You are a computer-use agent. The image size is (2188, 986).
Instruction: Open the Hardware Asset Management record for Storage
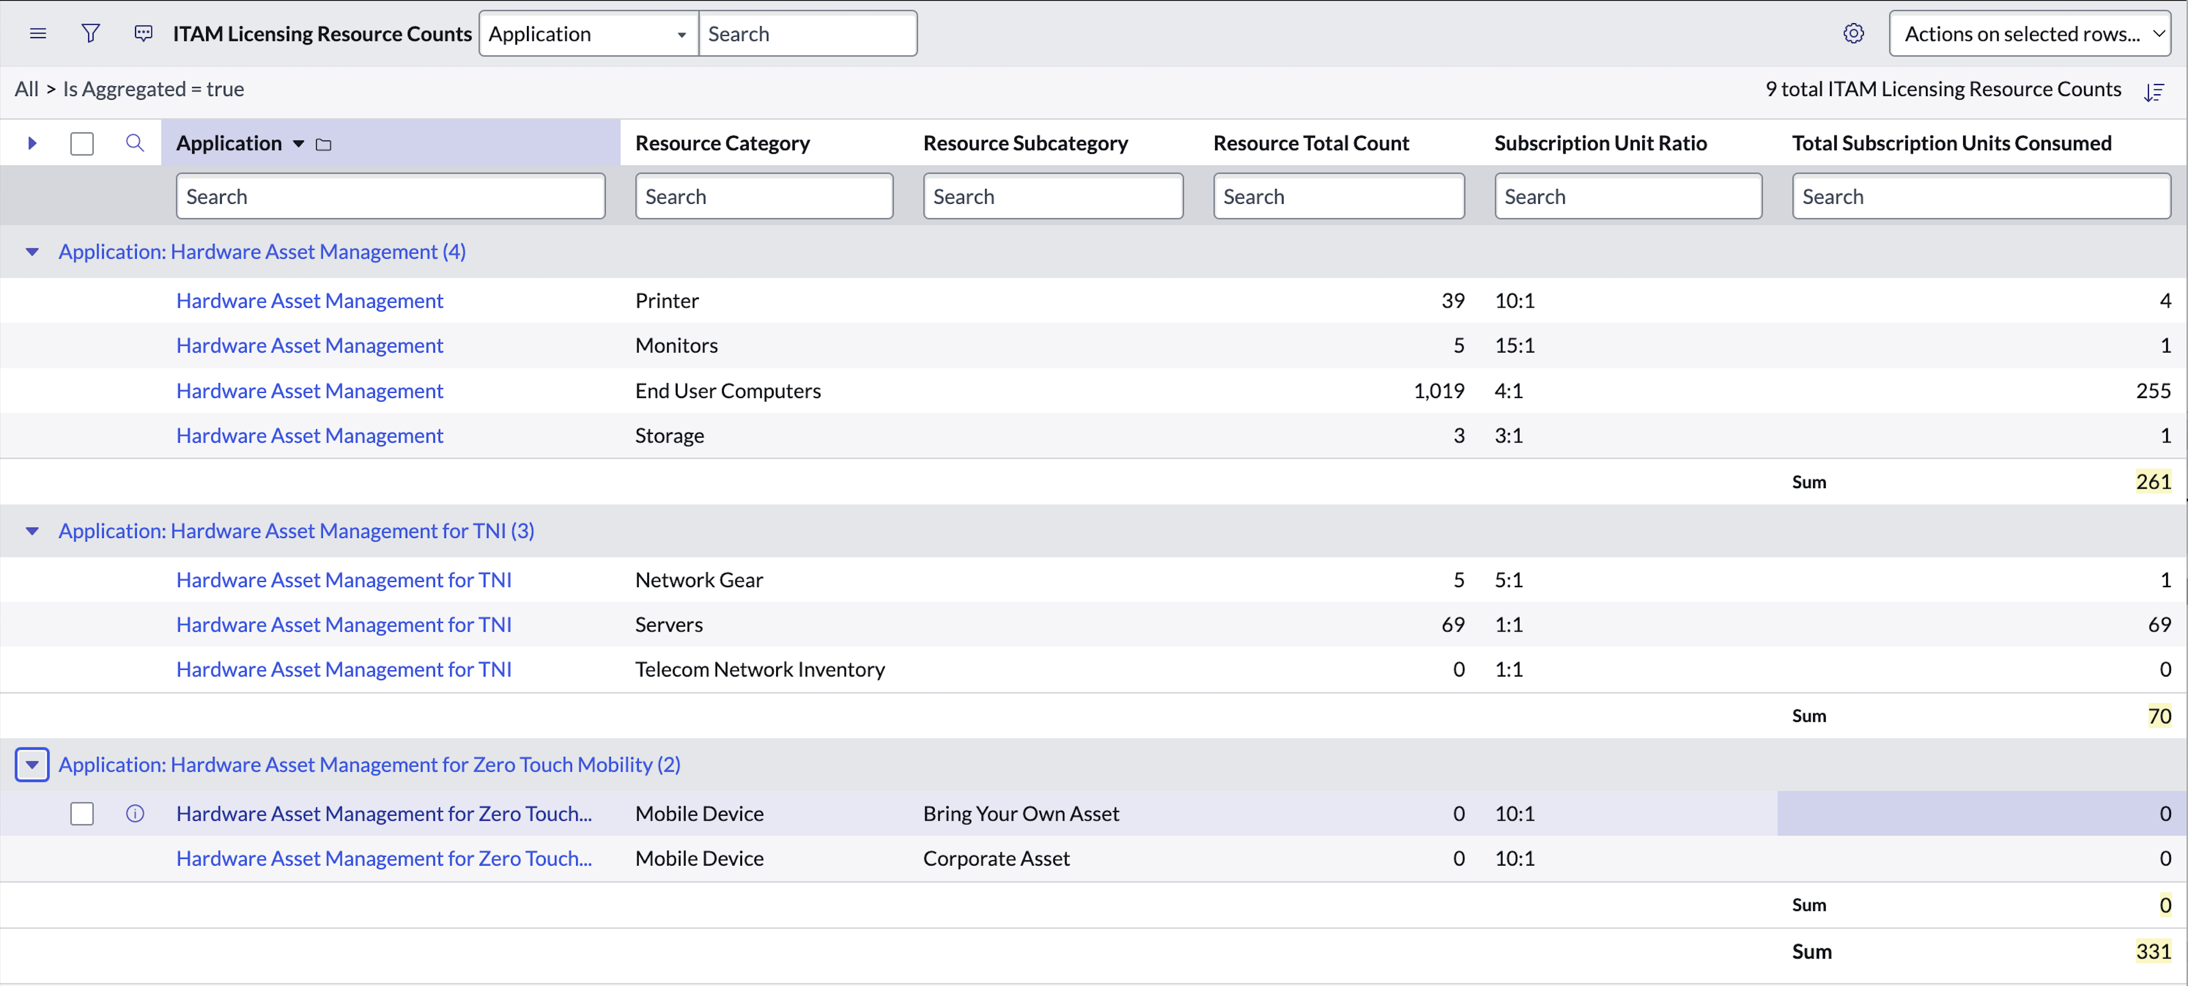310,436
